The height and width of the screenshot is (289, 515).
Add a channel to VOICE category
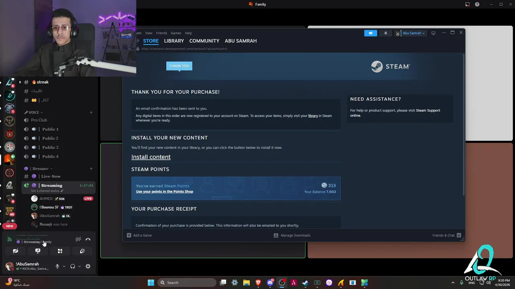coord(91,112)
